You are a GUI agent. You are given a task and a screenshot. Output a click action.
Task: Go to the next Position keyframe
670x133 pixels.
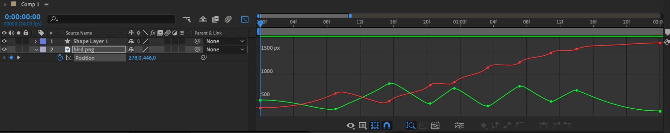(x=19, y=58)
